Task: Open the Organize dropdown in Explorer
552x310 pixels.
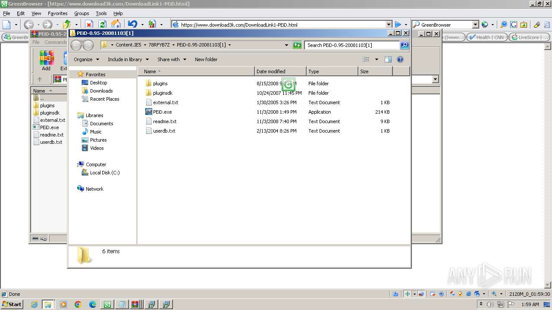Action: tap(86, 59)
